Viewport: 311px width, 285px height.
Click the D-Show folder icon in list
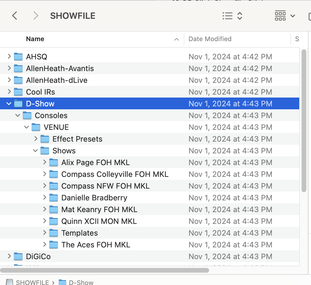point(18,103)
